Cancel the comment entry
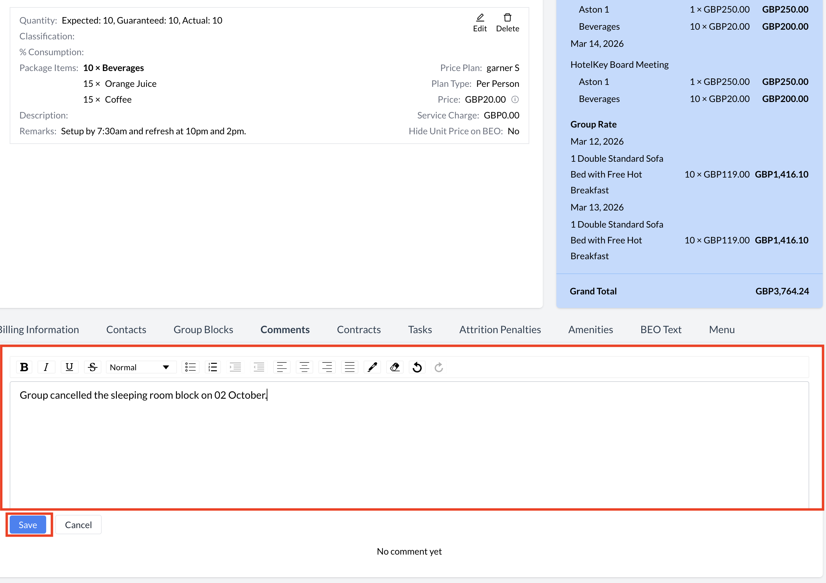 tap(78, 525)
